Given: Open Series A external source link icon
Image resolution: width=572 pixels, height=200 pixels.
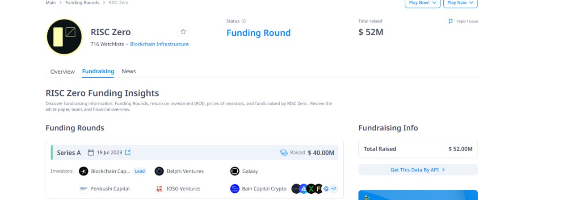Looking at the screenshot, I should click(x=128, y=153).
